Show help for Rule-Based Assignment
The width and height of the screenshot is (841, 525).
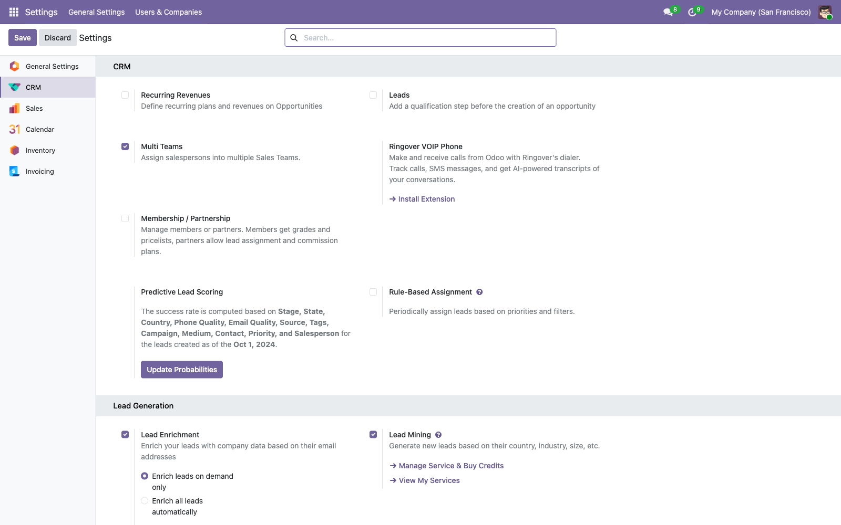pos(479,292)
